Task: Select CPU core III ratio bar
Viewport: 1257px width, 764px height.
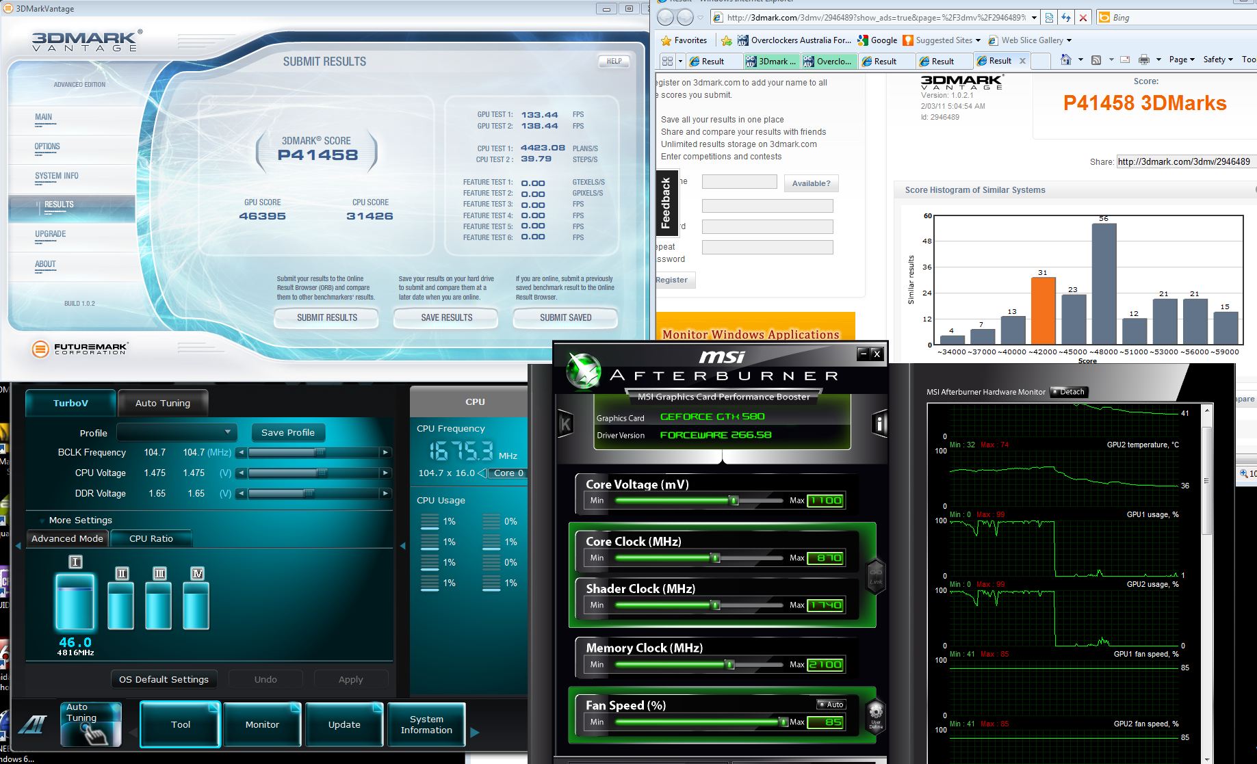Action: tap(159, 605)
